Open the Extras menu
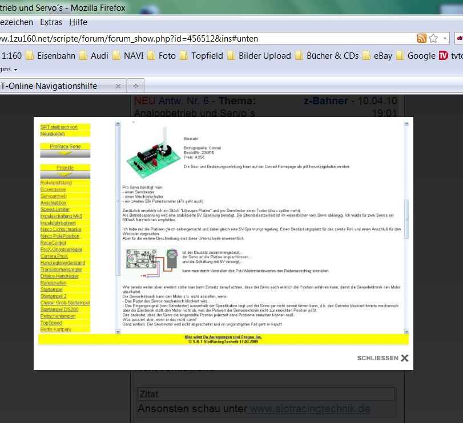This screenshot has height=423, width=463. (52, 22)
